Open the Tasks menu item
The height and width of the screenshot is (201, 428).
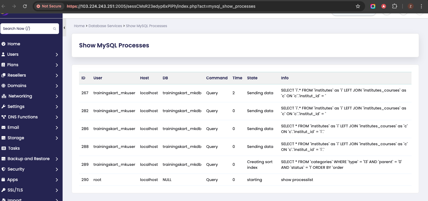14,148
